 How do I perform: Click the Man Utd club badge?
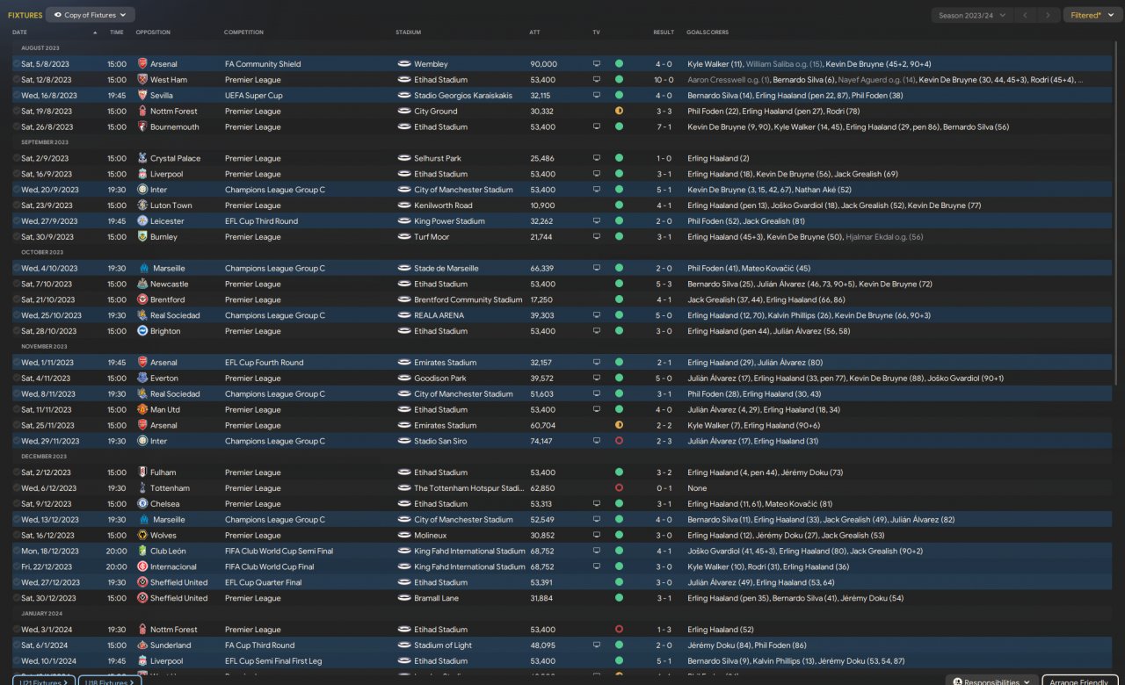(142, 410)
